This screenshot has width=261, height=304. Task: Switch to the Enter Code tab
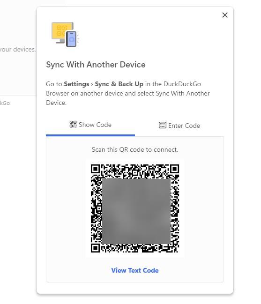click(x=179, y=126)
